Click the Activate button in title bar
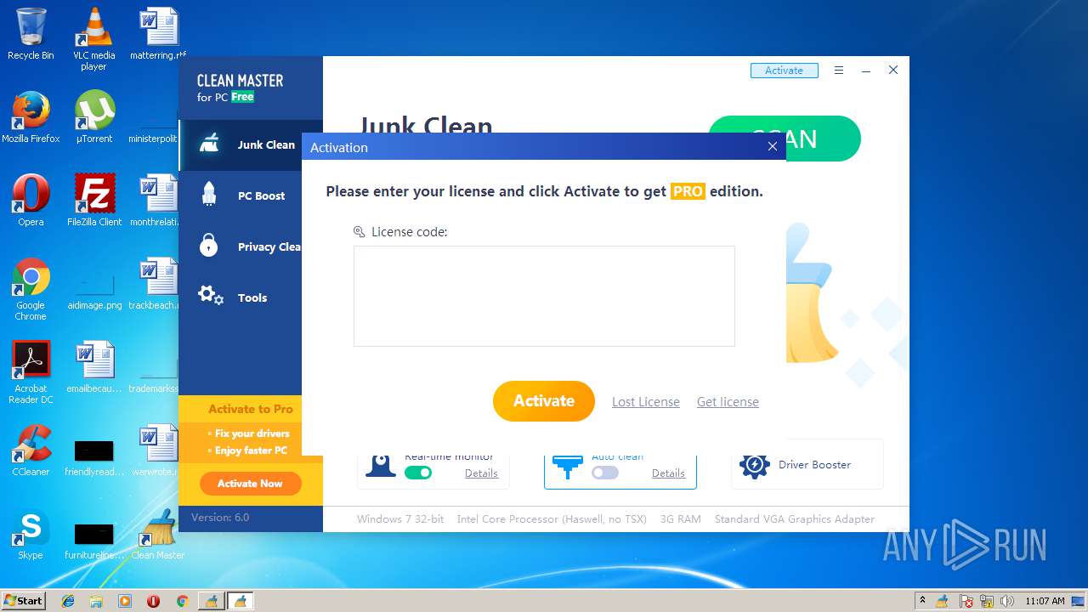Image resolution: width=1088 pixels, height=612 pixels. pyautogui.click(x=784, y=71)
